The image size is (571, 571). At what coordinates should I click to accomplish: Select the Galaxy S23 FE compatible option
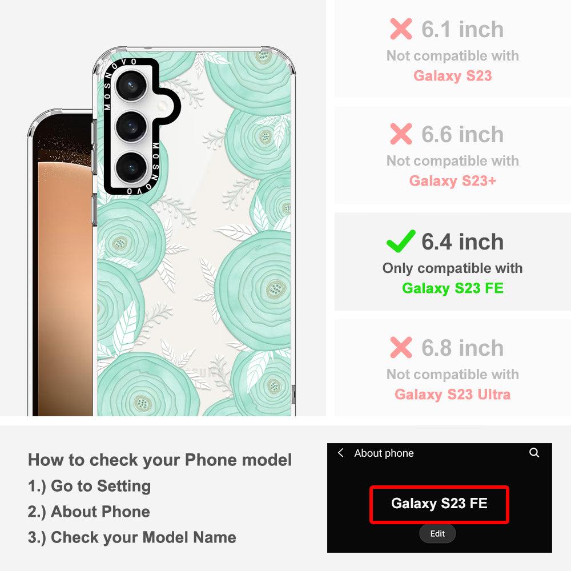click(x=453, y=262)
